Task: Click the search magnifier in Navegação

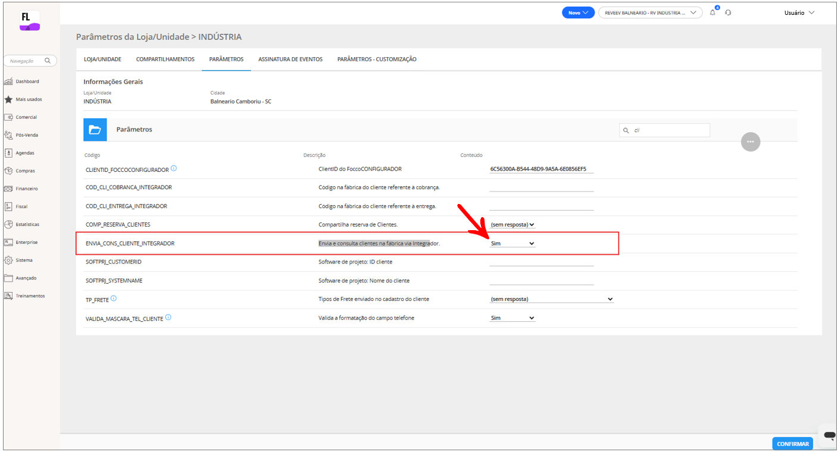Action: 48,61
